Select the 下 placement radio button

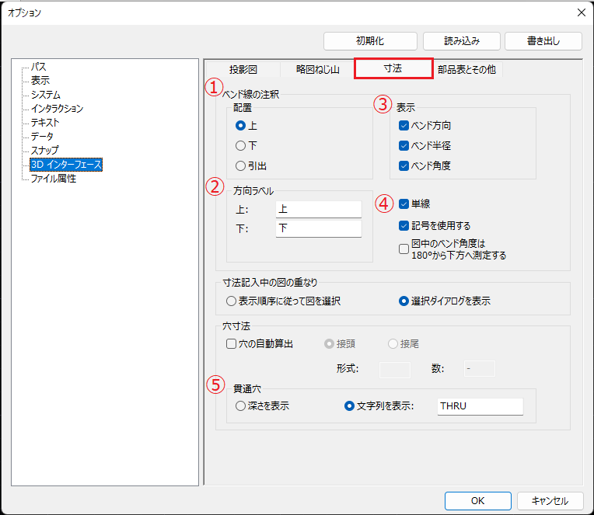coord(241,145)
